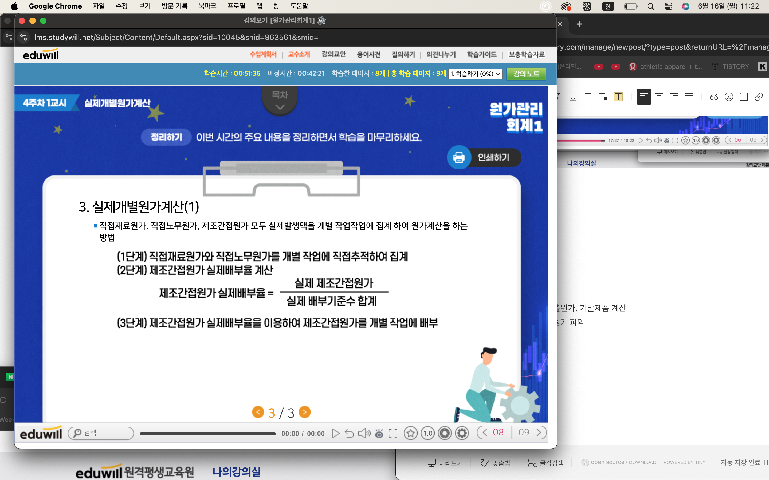Viewport: 769px width, 480px height.
Task: Click the camera shutter capture icon
Action: [x=445, y=433]
